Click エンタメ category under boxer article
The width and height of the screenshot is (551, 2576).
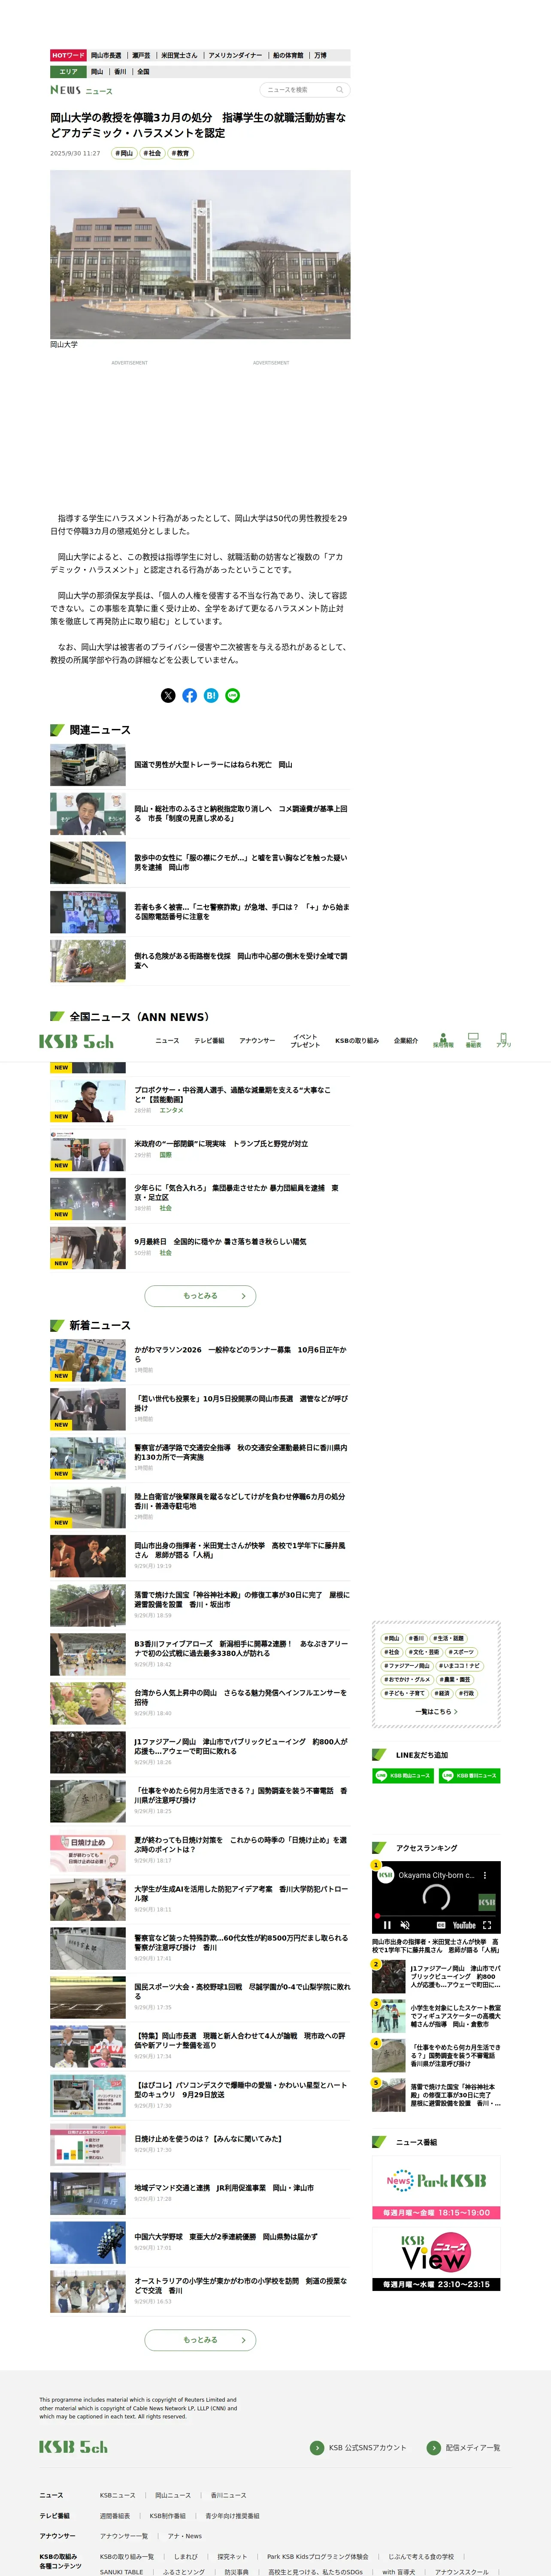[172, 1110]
